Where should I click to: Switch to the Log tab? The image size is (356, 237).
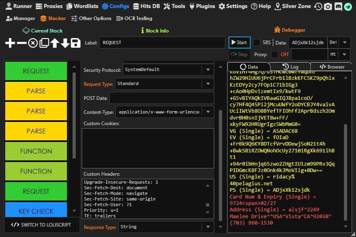click(x=290, y=67)
